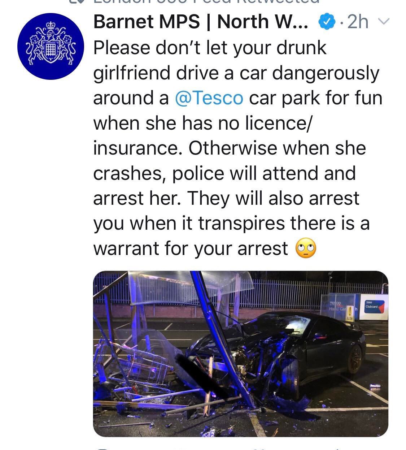Tap the line 'Please don't let your drunk'
Image resolution: width=406 pixels, height=450 pixels.
(x=210, y=48)
